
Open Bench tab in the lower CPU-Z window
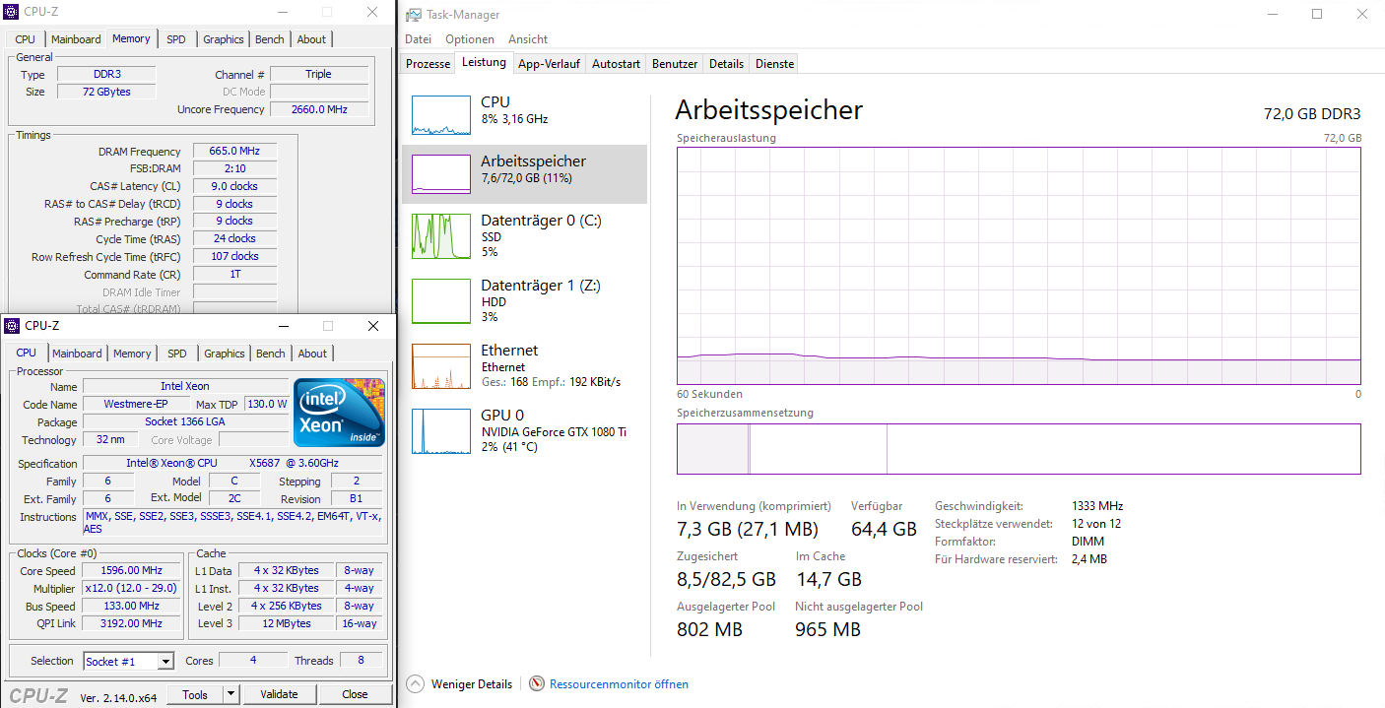pyautogui.click(x=271, y=354)
